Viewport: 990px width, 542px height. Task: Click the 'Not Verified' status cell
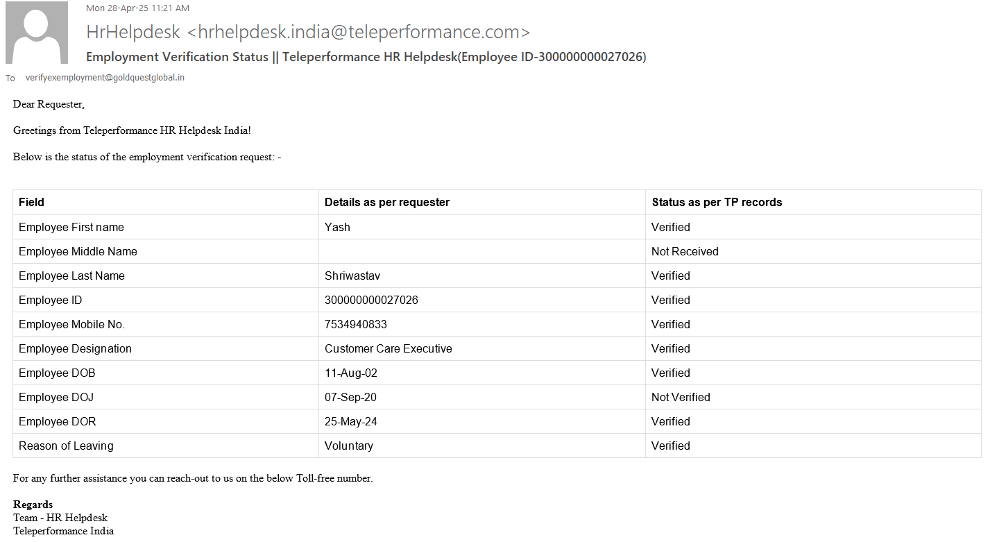click(x=681, y=397)
